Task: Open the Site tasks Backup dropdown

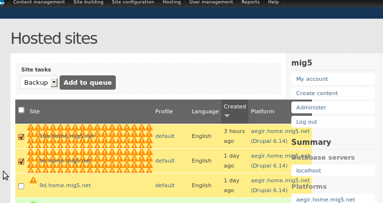Action: [39, 83]
